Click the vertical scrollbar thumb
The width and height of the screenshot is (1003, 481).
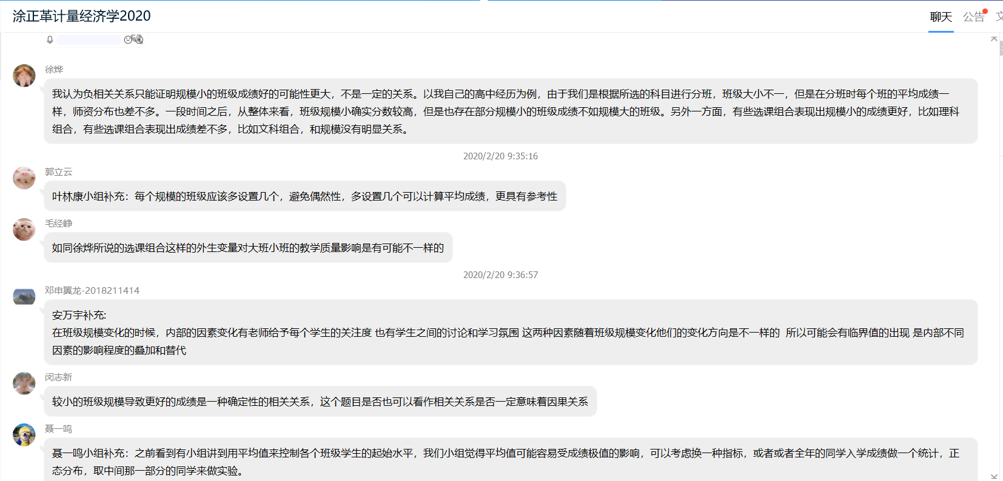tap(1001, 48)
